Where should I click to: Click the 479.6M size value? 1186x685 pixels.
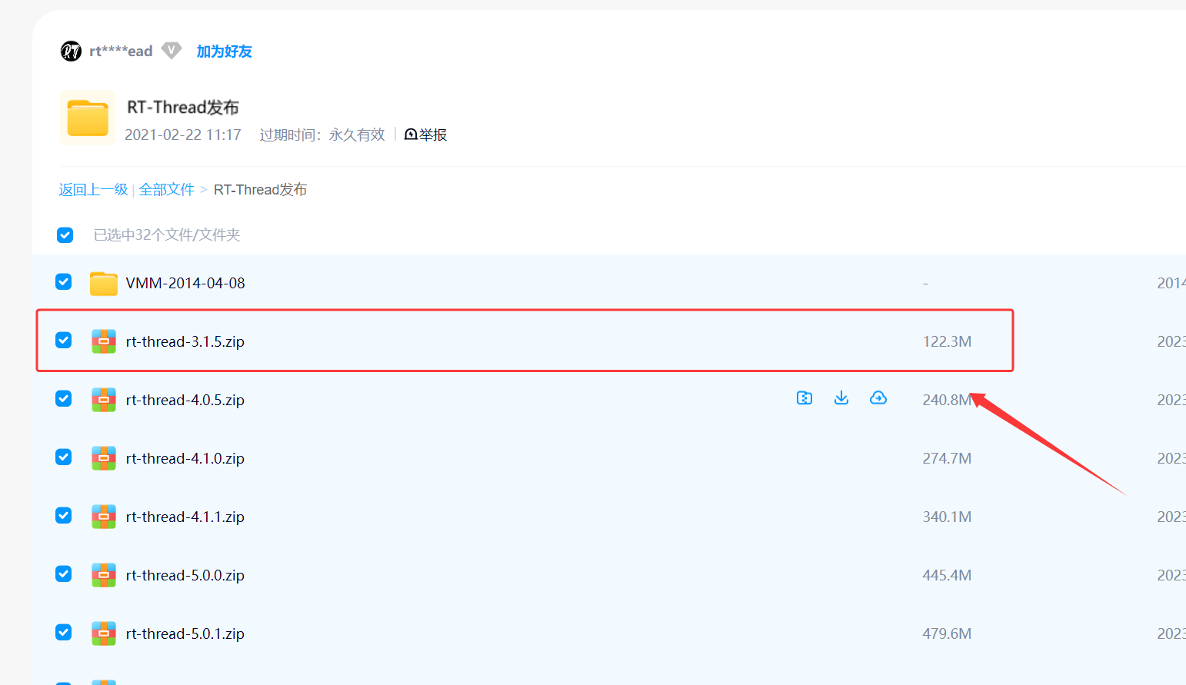click(x=947, y=633)
